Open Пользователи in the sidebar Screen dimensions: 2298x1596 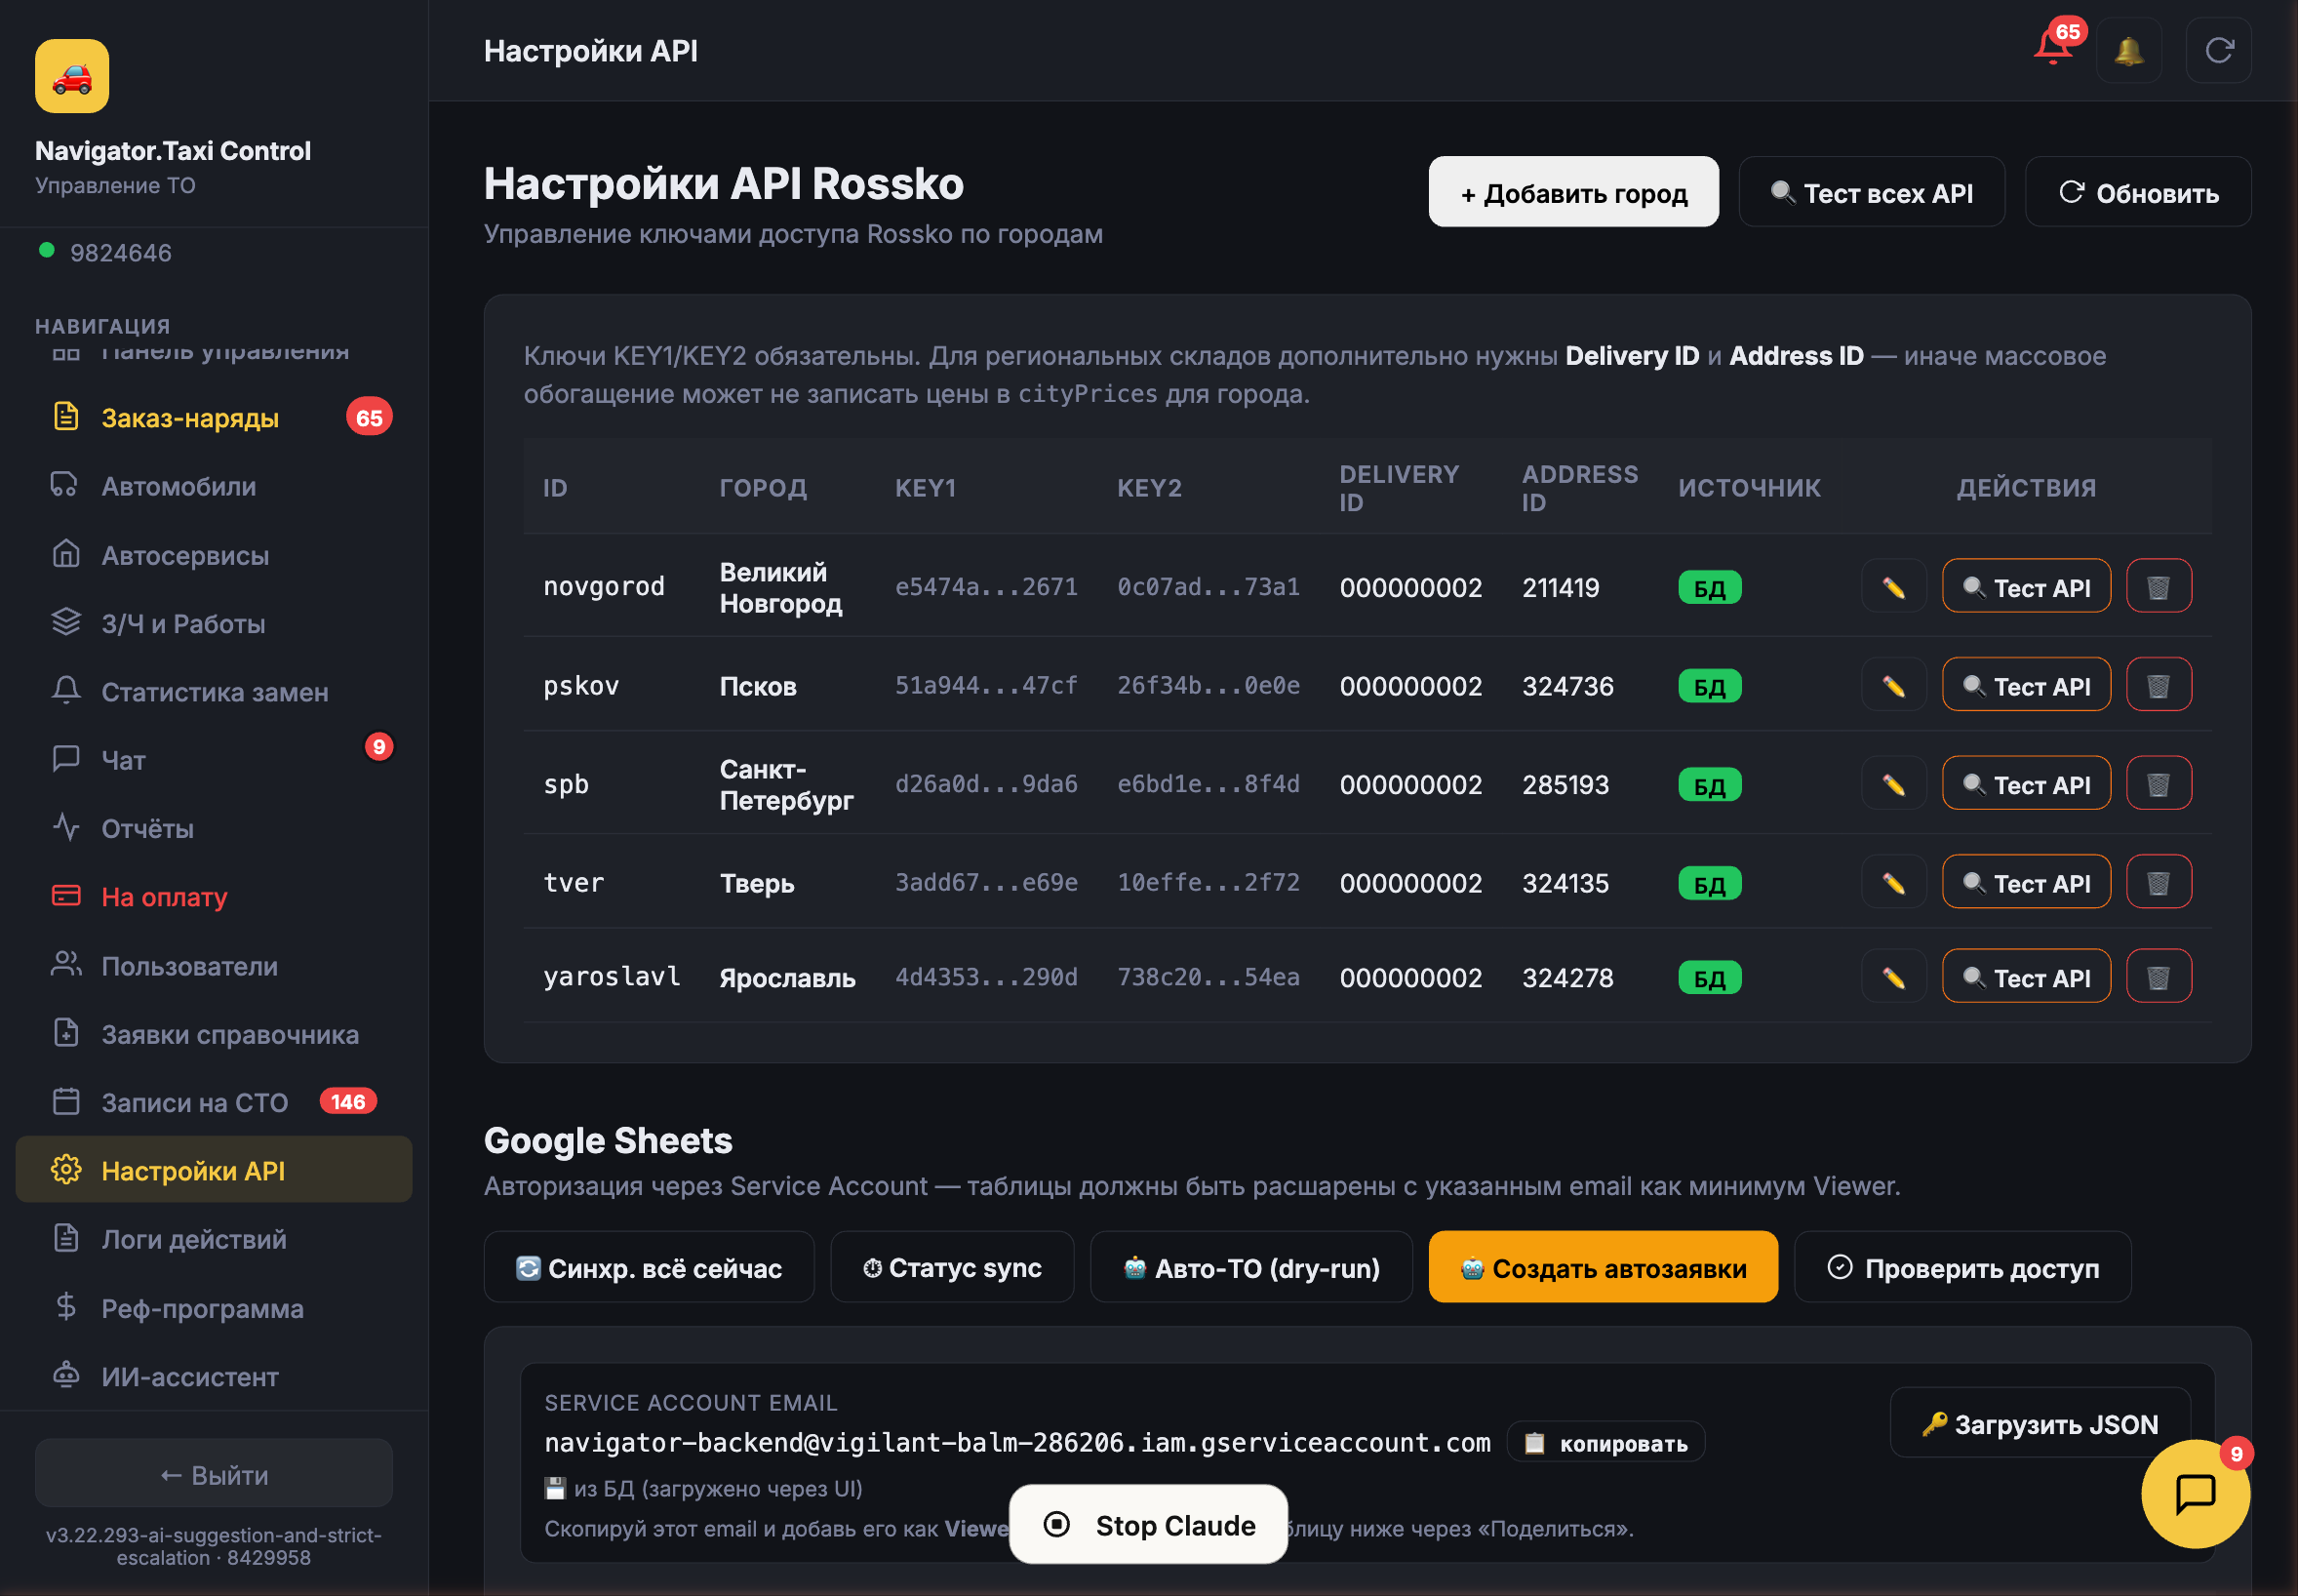[214, 966]
